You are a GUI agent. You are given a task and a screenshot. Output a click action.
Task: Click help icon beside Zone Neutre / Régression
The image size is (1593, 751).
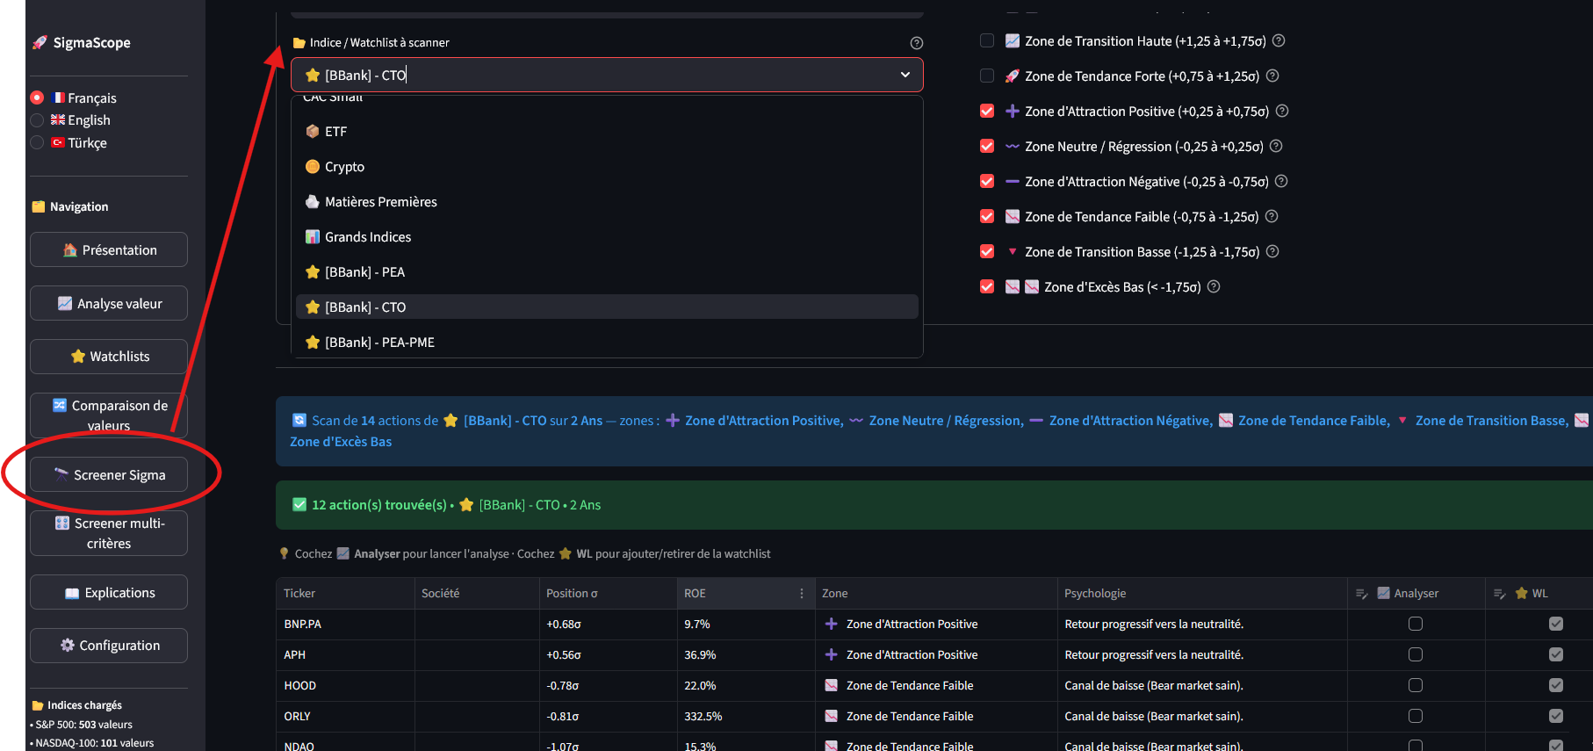[1276, 146]
